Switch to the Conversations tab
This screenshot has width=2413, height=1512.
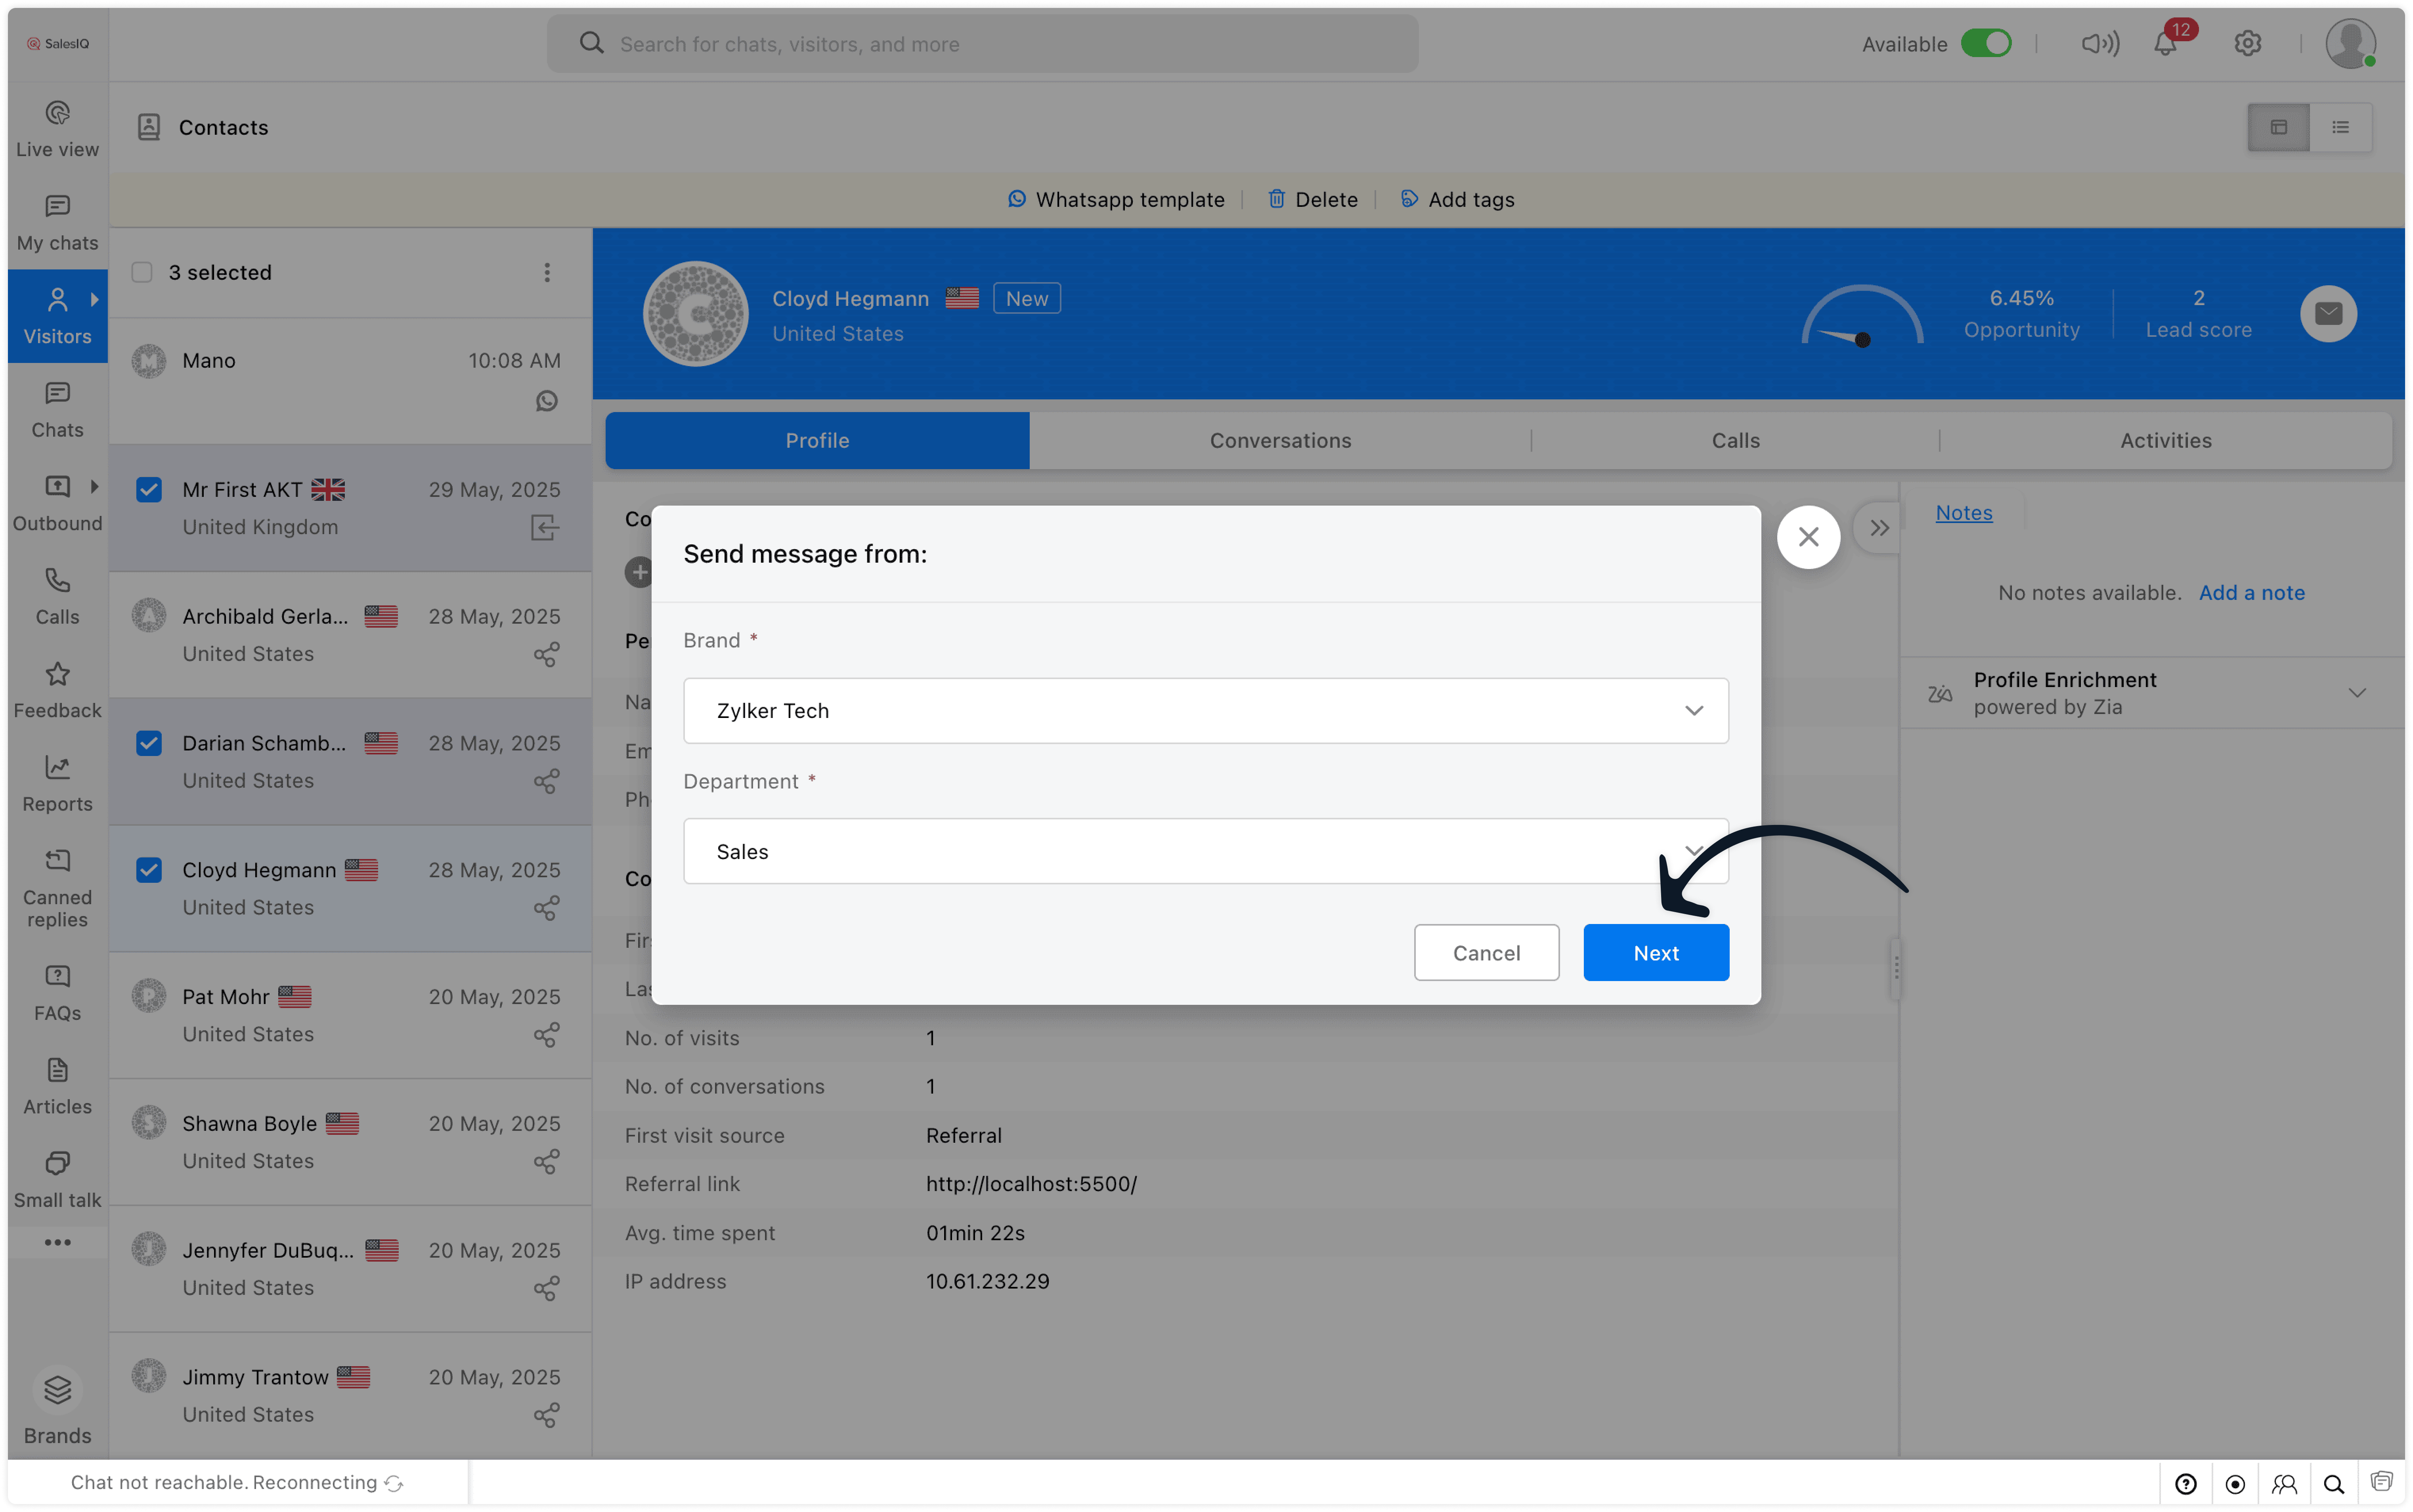coord(1280,441)
